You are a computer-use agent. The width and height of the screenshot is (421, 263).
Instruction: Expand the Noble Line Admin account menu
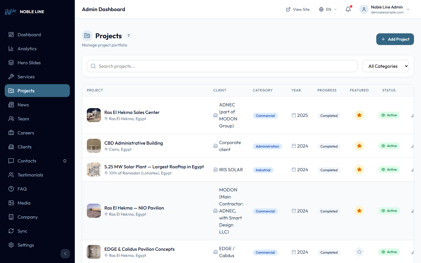click(385, 9)
